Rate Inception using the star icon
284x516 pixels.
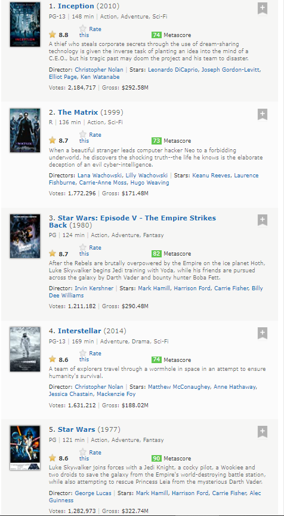83,29
